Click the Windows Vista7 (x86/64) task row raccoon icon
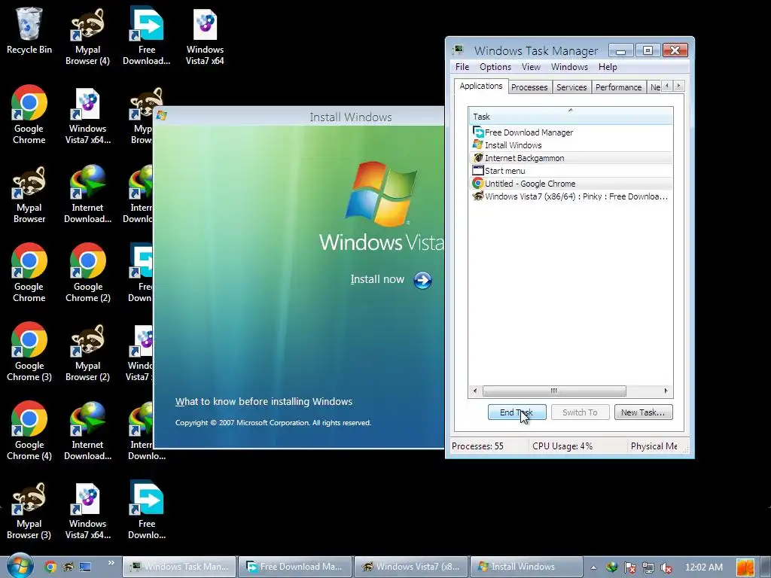This screenshot has width=771, height=578. click(478, 196)
